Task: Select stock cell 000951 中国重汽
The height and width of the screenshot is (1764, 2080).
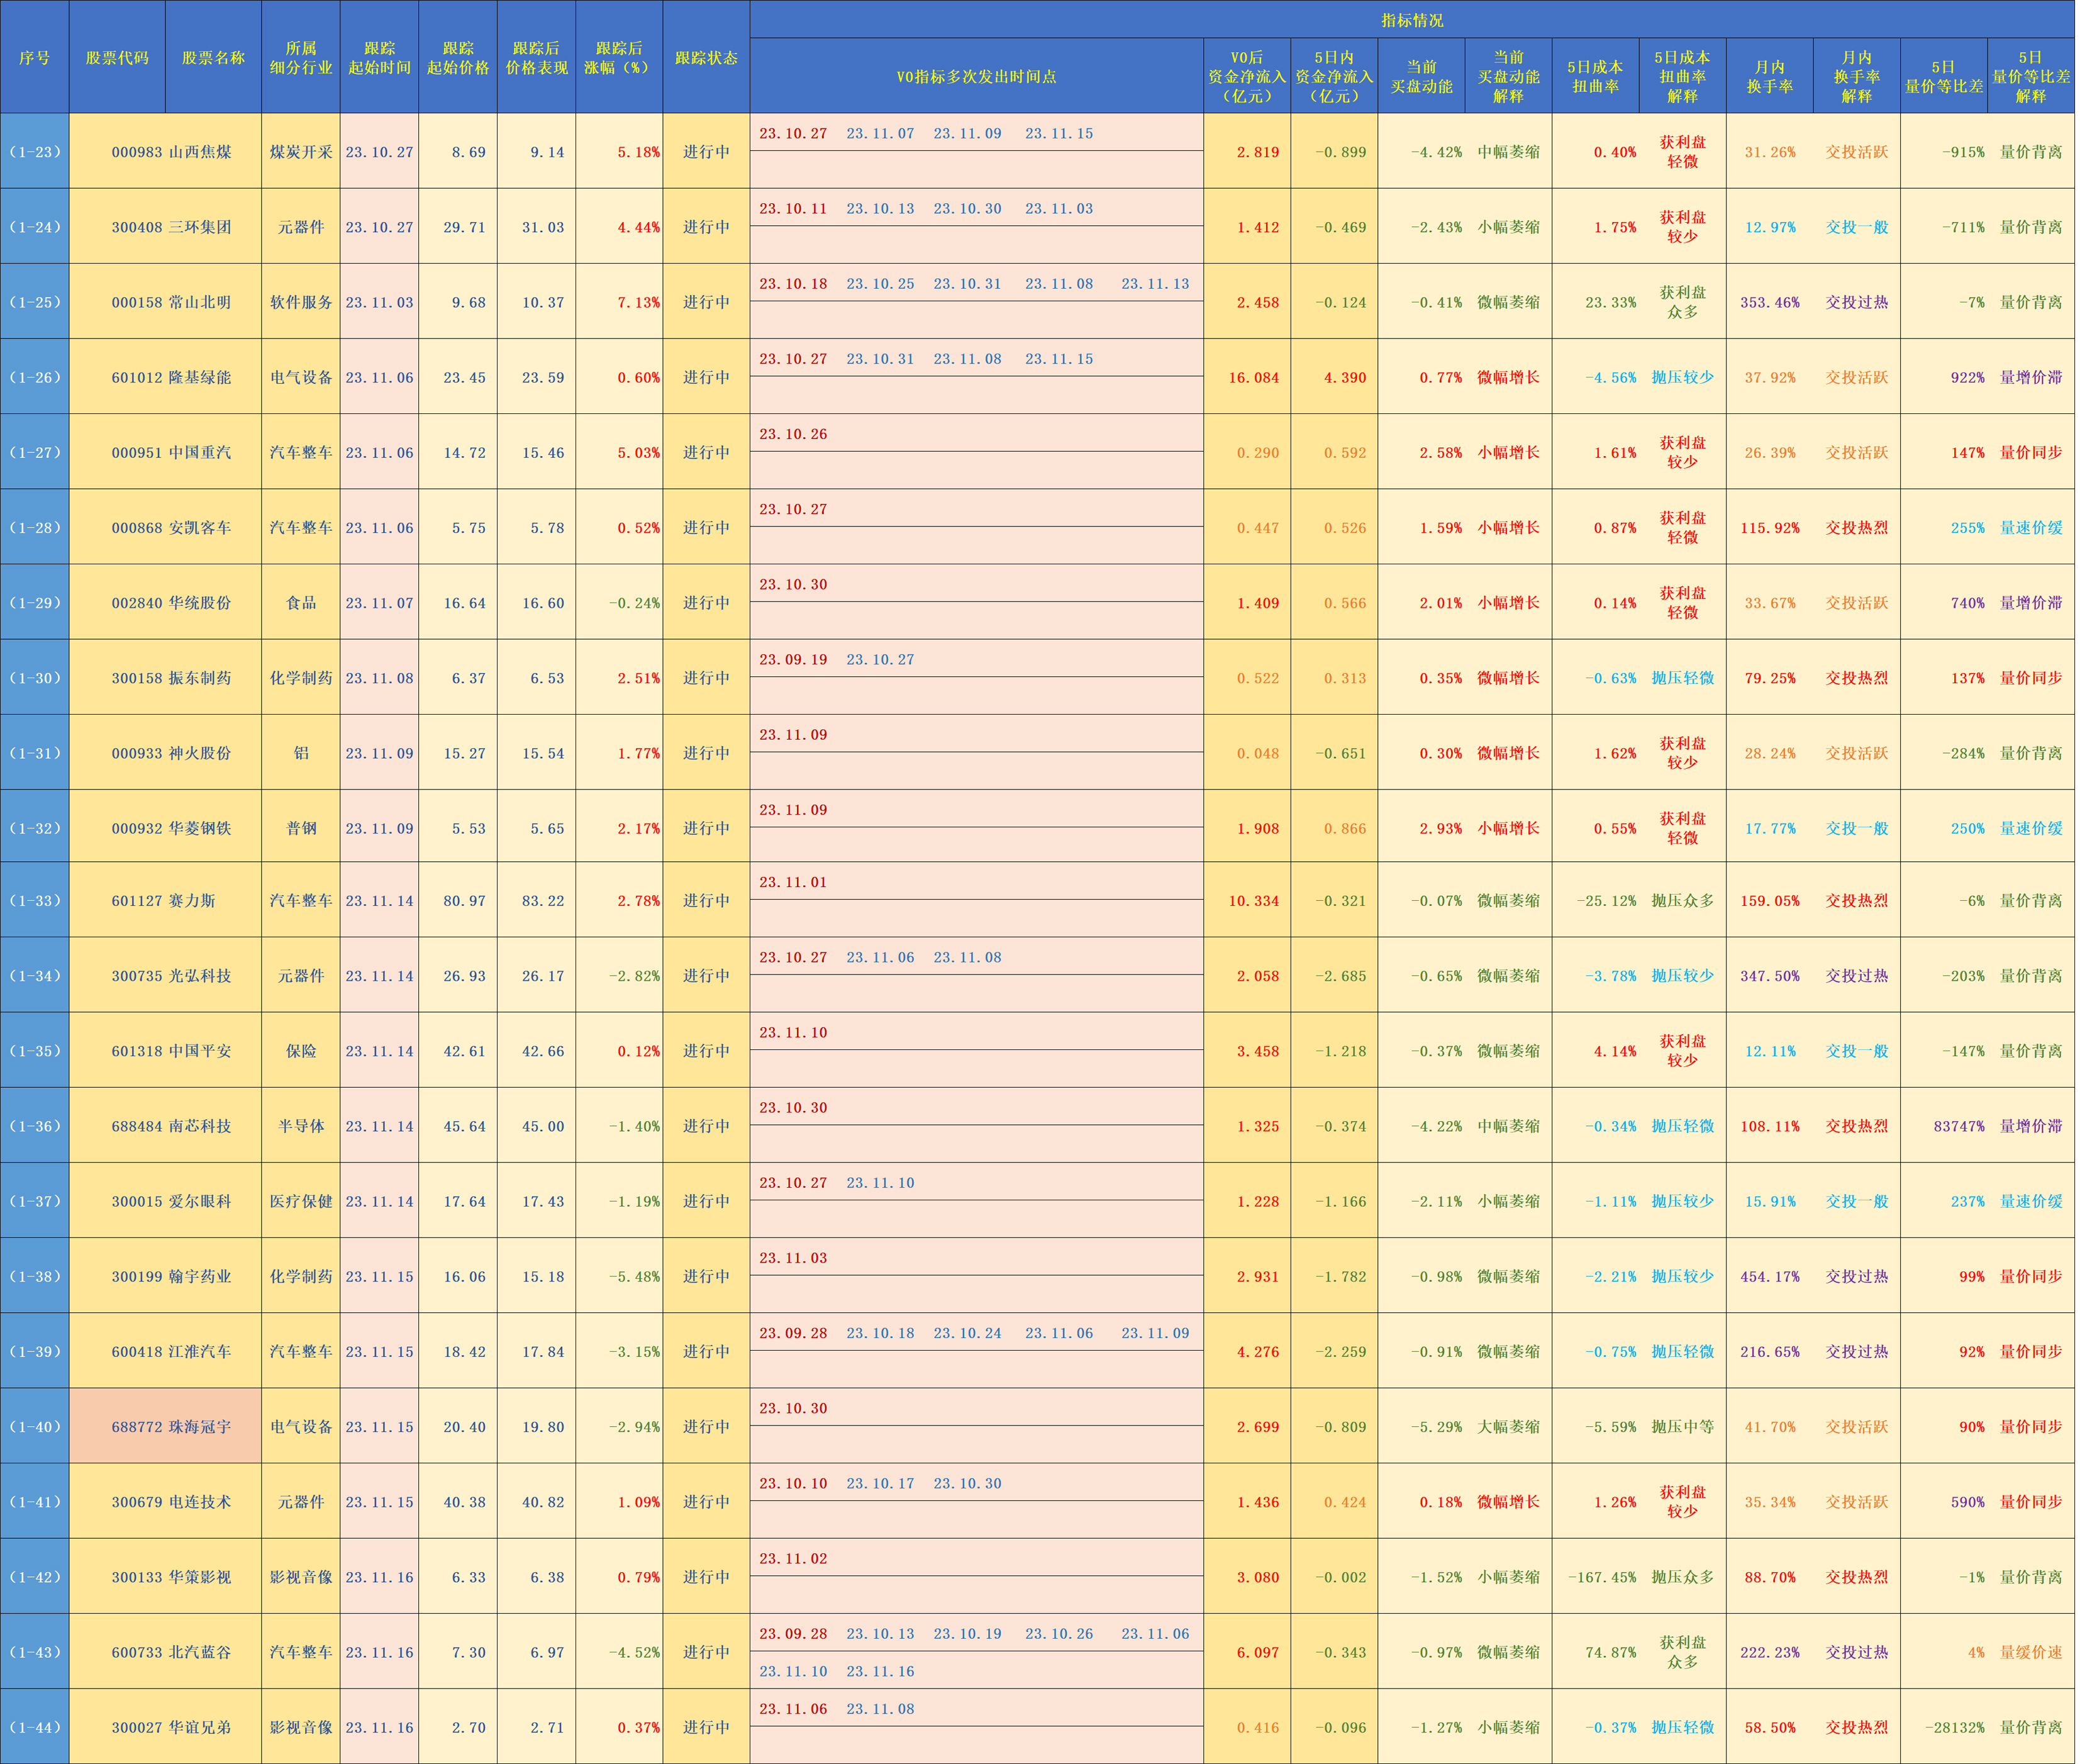Action: [x=166, y=452]
